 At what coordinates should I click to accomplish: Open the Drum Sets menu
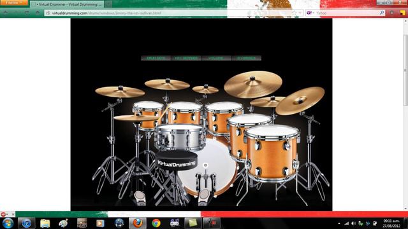[x=156, y=58]
